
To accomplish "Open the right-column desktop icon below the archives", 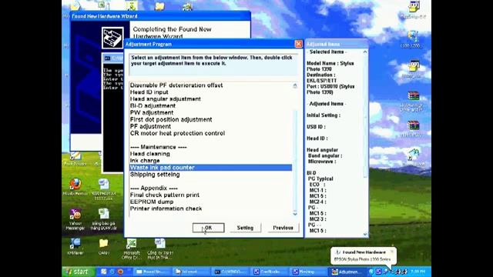I will pos(414,155).
